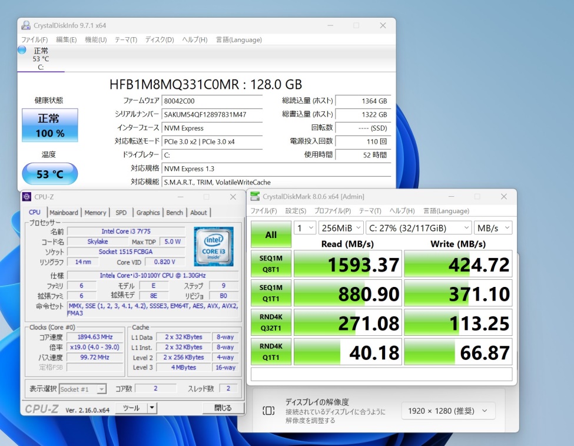This screenshot has width=574, height=446.
Task: Open 言語(Language) menu in CrystalDiskMark
Action: coord(446,211)
